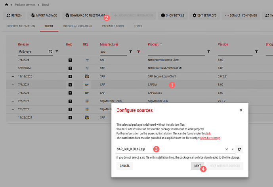273x187 pixels.
Task: Open the installation files info link
Action: click(208, 134)
